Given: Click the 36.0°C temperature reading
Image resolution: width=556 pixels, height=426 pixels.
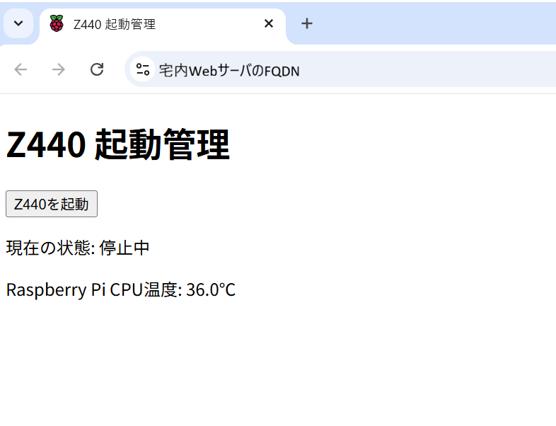Looking at the screenshot, I should pyautogui.click(x=211, y=290).
